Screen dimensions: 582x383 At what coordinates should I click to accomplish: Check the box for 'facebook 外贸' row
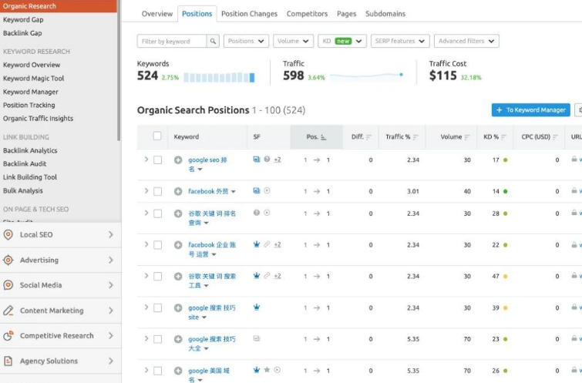pos(158,191)
